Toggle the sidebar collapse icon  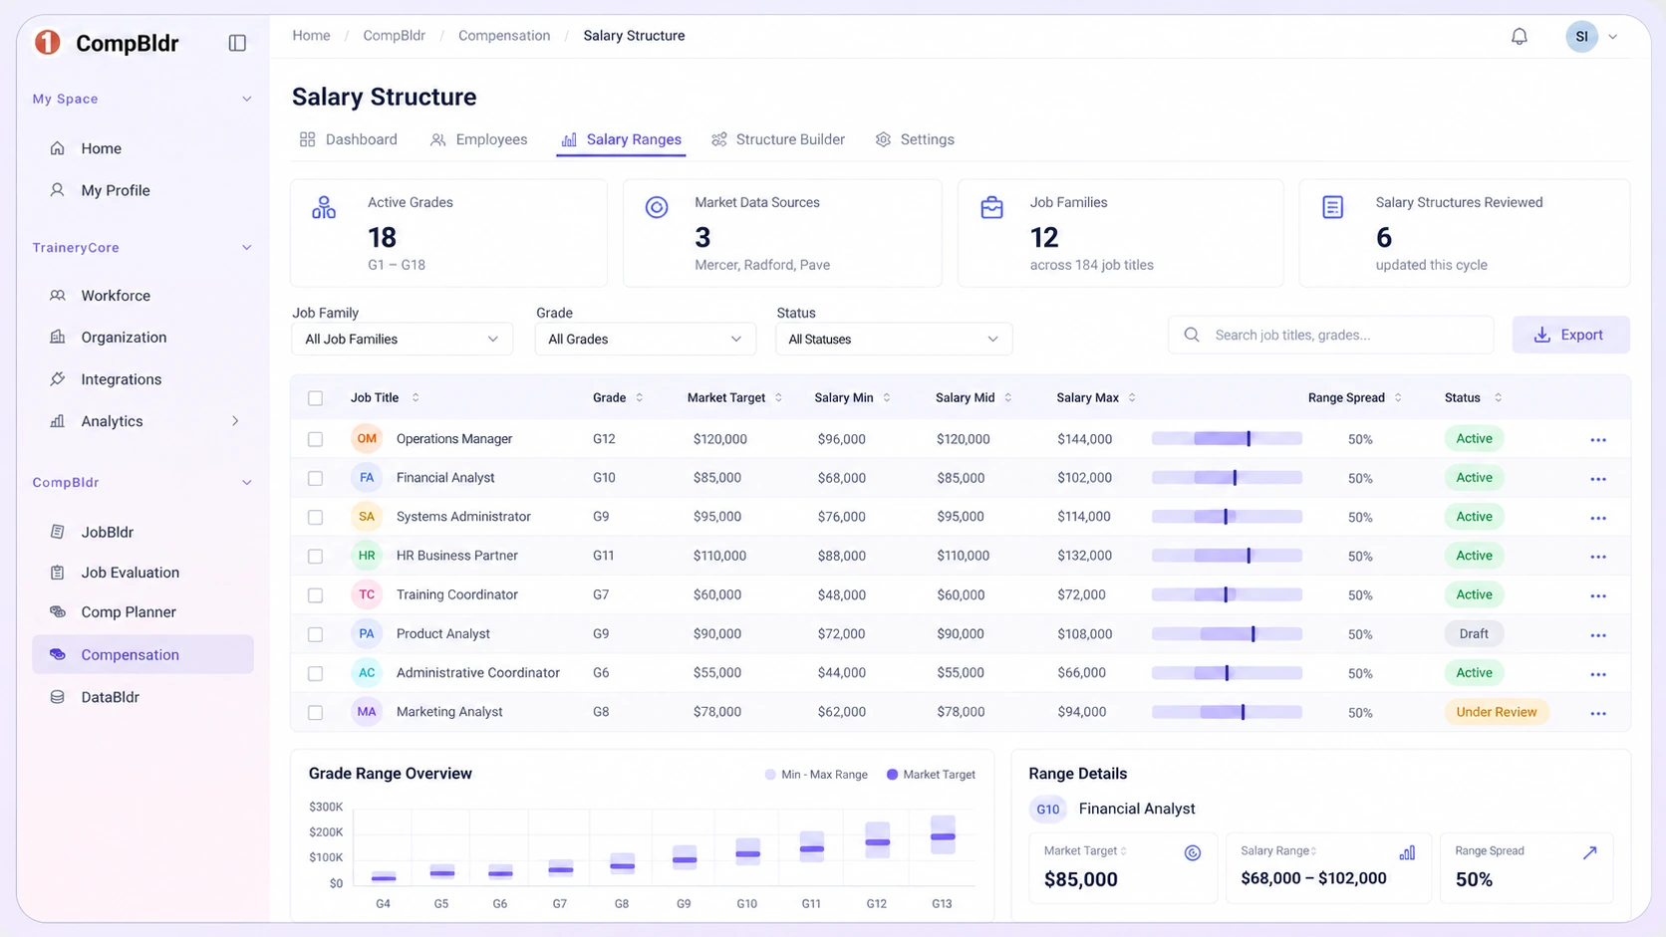tap(237, 43)
